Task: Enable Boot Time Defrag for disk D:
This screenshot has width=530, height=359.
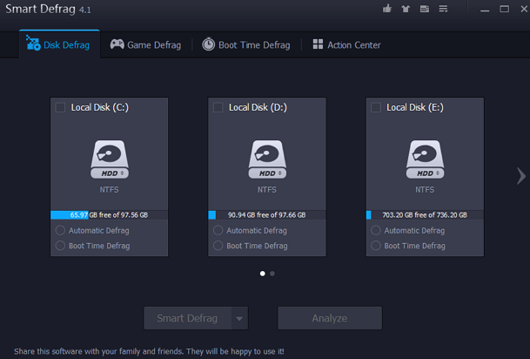Action: tap(218, 246)
